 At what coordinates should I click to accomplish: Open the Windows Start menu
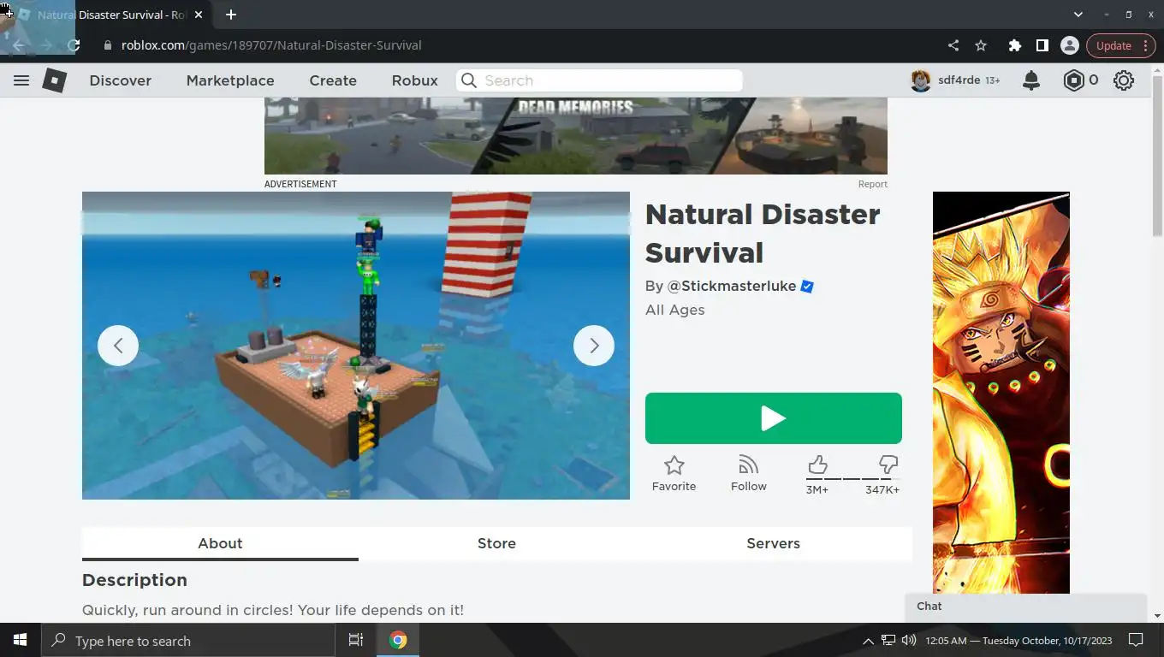20,640
